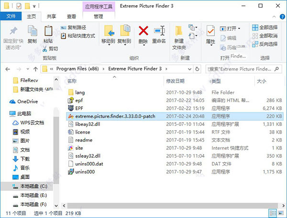Viewport: 287px width, 218px height.
Task: Select the license RTF file
Action: click(175, 132)
